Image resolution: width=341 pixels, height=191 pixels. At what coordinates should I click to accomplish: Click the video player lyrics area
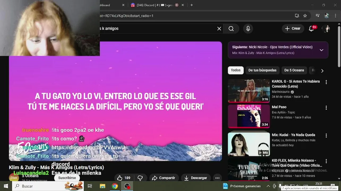click(116, 101)
